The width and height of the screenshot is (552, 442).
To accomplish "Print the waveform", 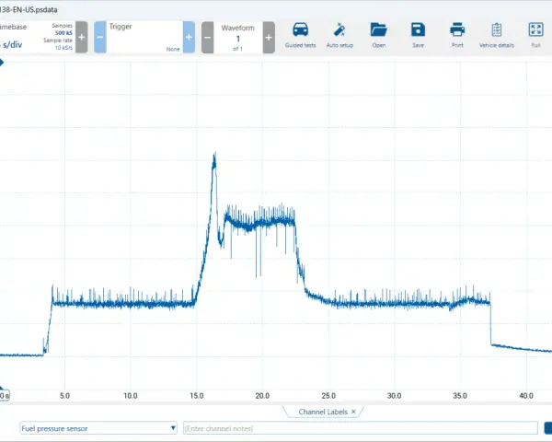I will (457, 35).
